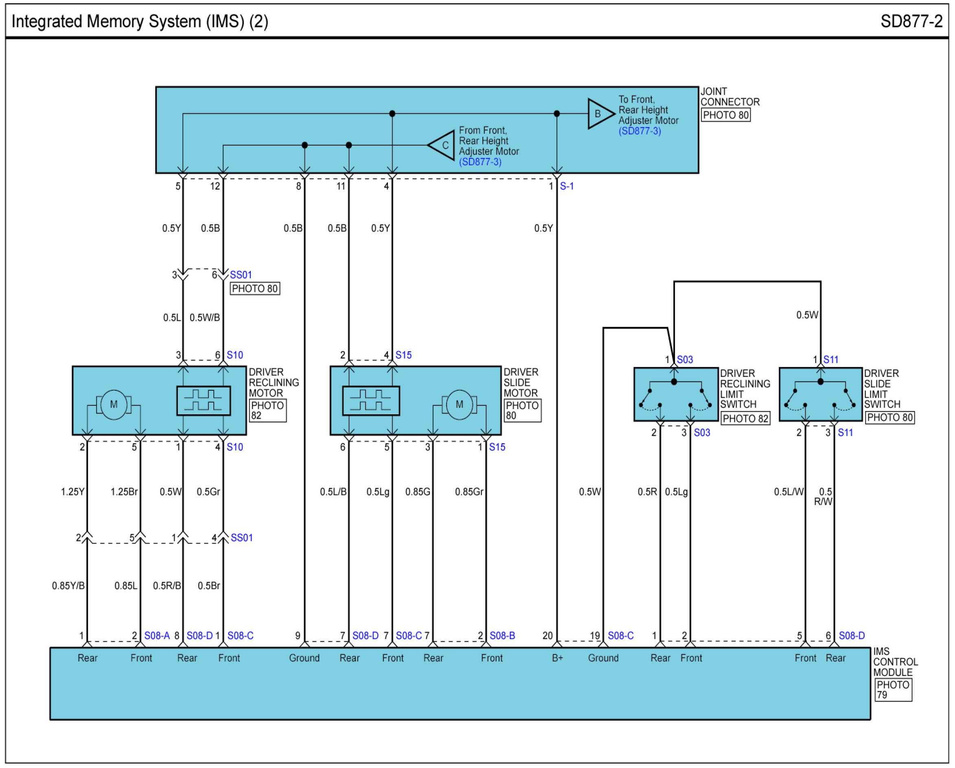Click the SS01 connector label near PHOTO 80
The width and height of the screenshot is (955, 768).
(241, 275)
